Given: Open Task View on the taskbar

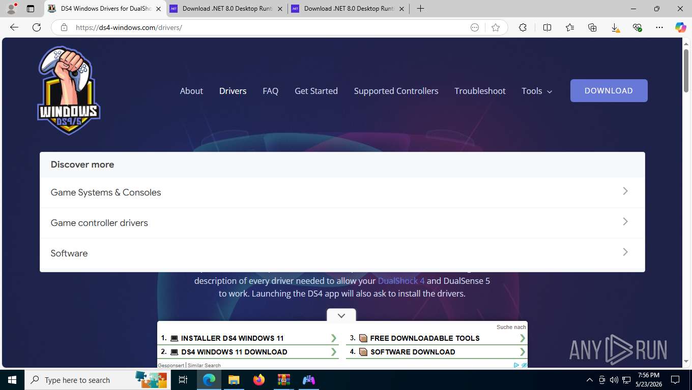Looking at the screenshot, I should point(183,380).
